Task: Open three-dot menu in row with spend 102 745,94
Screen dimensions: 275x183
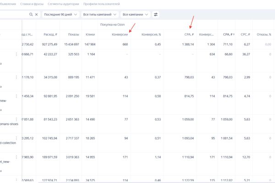Action: (x=16, y=138)
